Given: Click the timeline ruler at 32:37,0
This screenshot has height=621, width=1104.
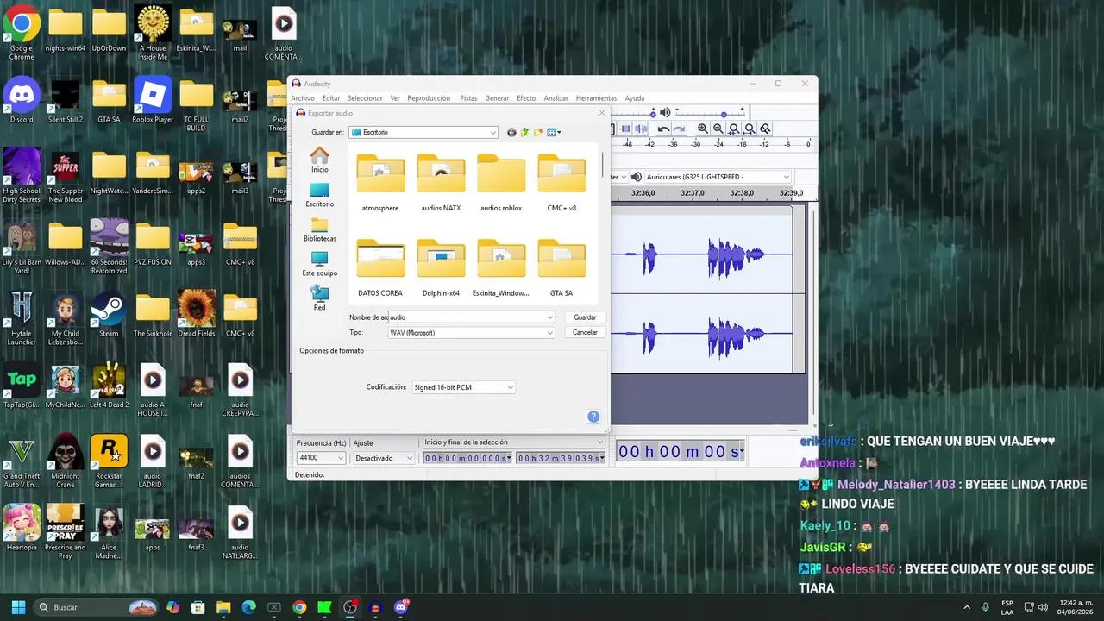Looking at the screenshot, I should (x=692, y=193).
